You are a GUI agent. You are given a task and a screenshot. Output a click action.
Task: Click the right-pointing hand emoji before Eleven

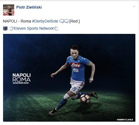pos(12,28)
